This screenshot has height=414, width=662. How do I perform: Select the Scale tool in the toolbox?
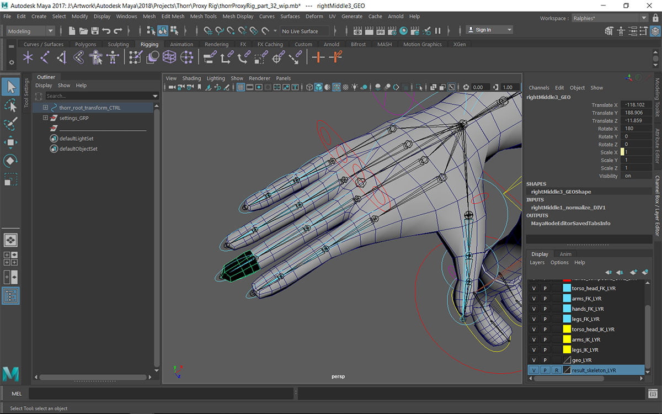10,180
